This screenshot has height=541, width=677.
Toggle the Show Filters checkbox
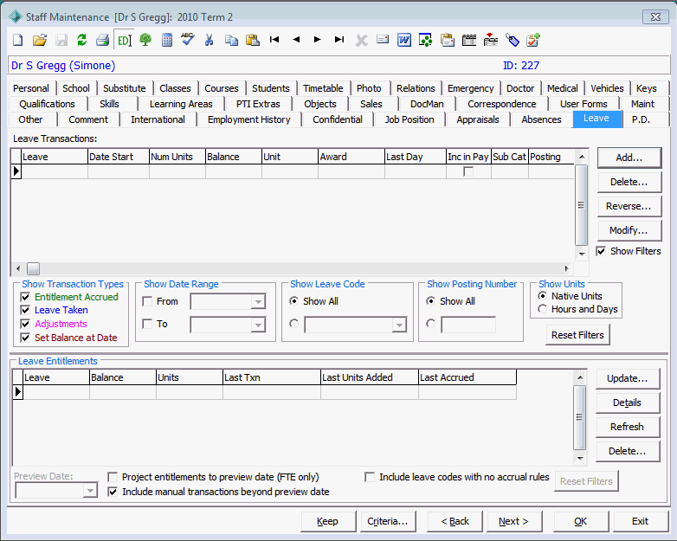tap(601, 251)
